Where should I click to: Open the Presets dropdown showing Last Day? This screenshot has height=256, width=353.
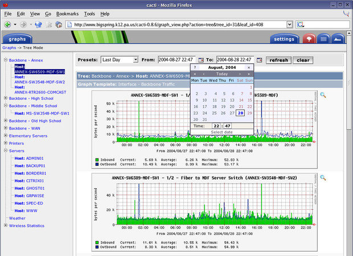(x=119, y=59)
